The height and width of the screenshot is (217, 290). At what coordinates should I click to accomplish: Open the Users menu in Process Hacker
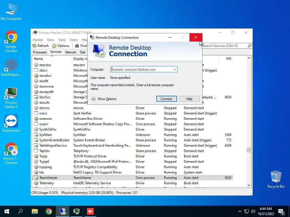tap(74, 40)
